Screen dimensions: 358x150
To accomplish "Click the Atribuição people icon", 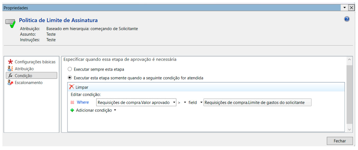I will pos(10,68).
